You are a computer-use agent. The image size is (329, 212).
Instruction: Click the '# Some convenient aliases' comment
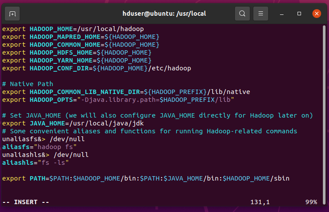pyautogui.click(x=150, y=131)
